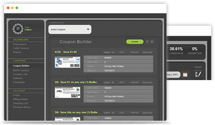The width and height of the screenshot is (215, 125).
Task: Turn off the ICEE Save $1.00 coupon
Action: point(134,52)
